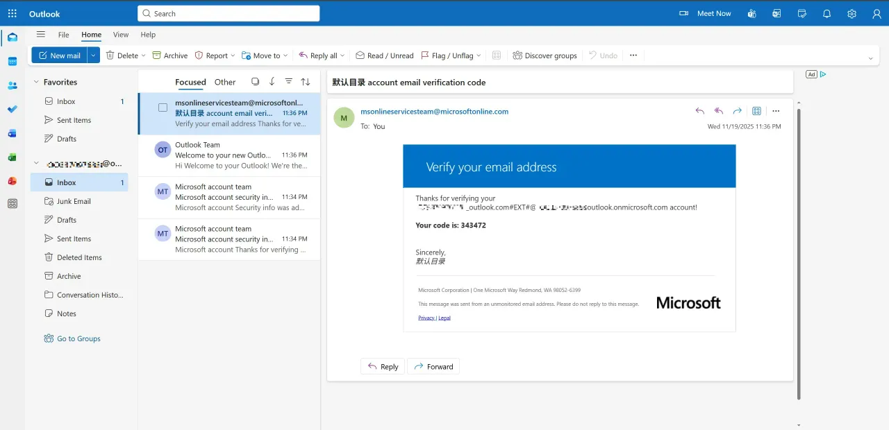Select Conversation History folder
The image size is (889, 430).
pos(79,295)
